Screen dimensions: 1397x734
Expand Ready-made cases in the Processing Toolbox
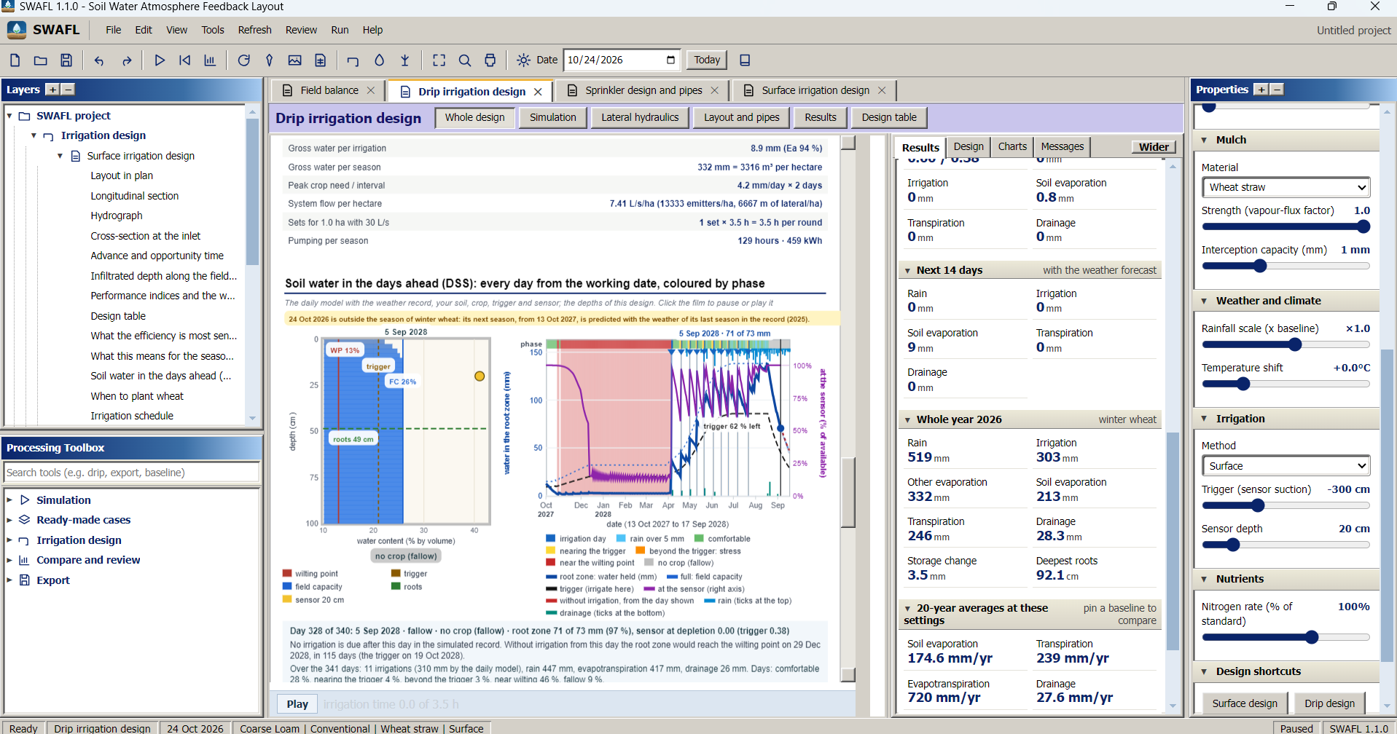[x=9, y=520]
